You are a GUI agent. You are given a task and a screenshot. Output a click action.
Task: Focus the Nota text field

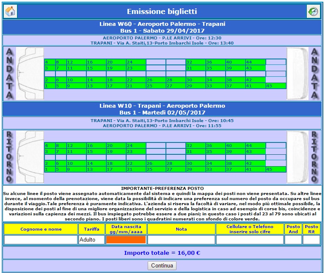pyautogui.click(x=181, y=240)
